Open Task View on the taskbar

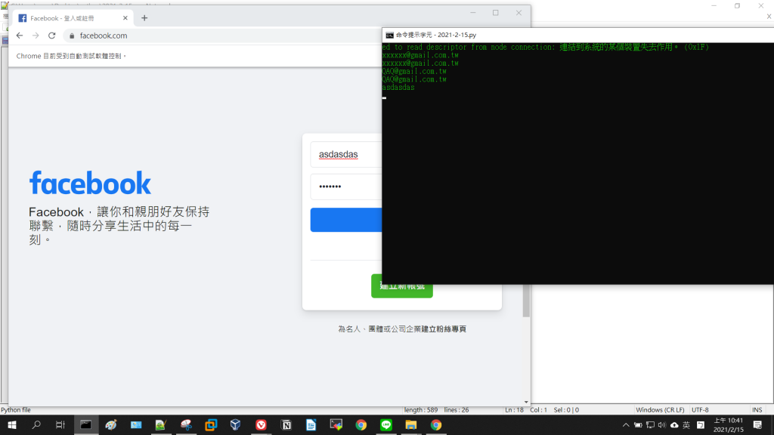(60, 424)
